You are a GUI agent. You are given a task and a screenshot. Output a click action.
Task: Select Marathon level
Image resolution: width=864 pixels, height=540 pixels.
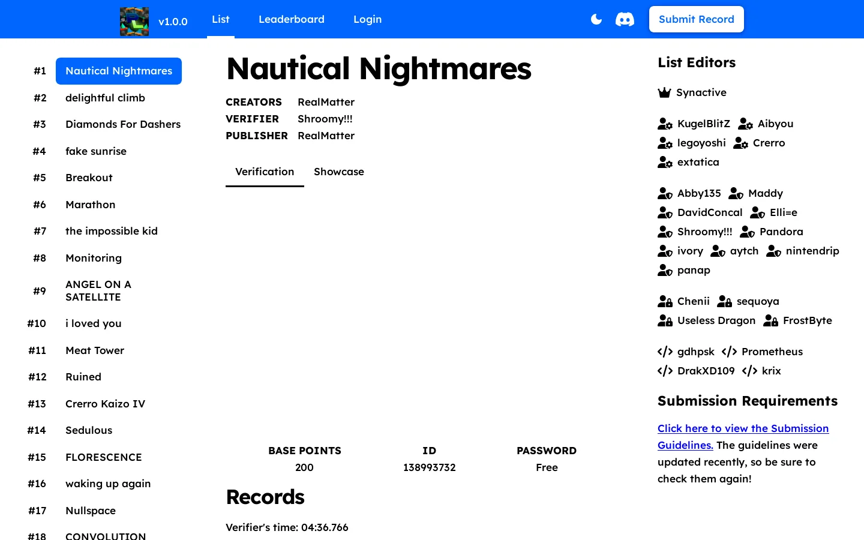tap(91, 205)
